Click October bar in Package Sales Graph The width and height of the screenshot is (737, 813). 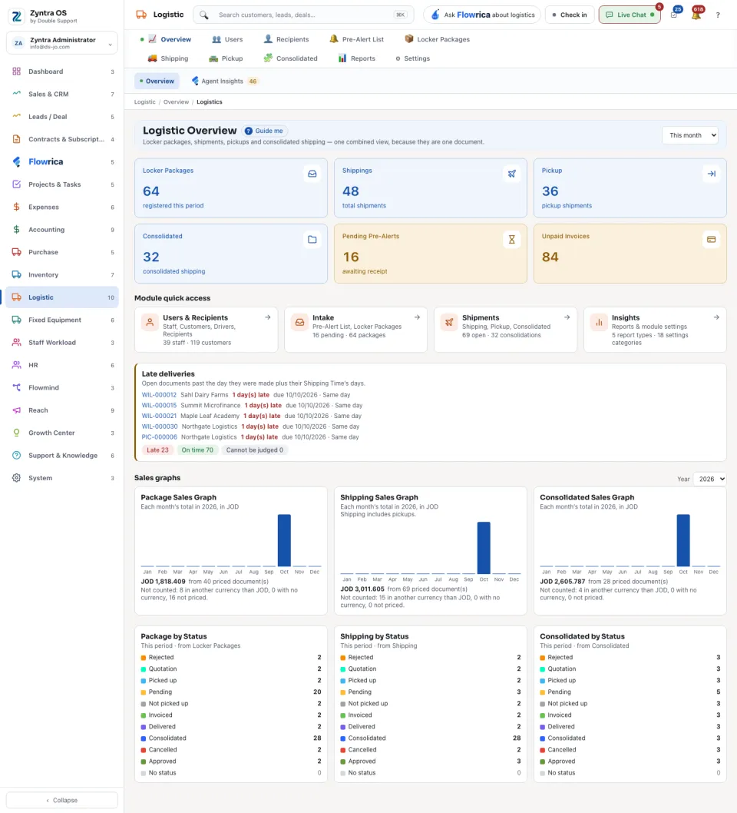[x=284, y=540]
